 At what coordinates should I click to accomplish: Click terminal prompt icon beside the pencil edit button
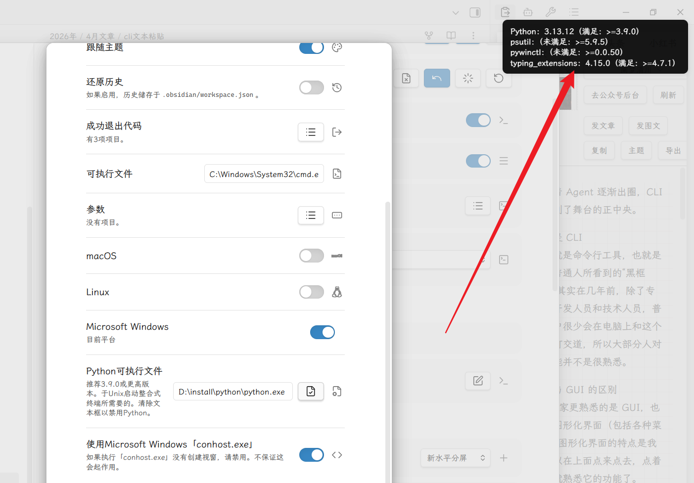(504, 381)
